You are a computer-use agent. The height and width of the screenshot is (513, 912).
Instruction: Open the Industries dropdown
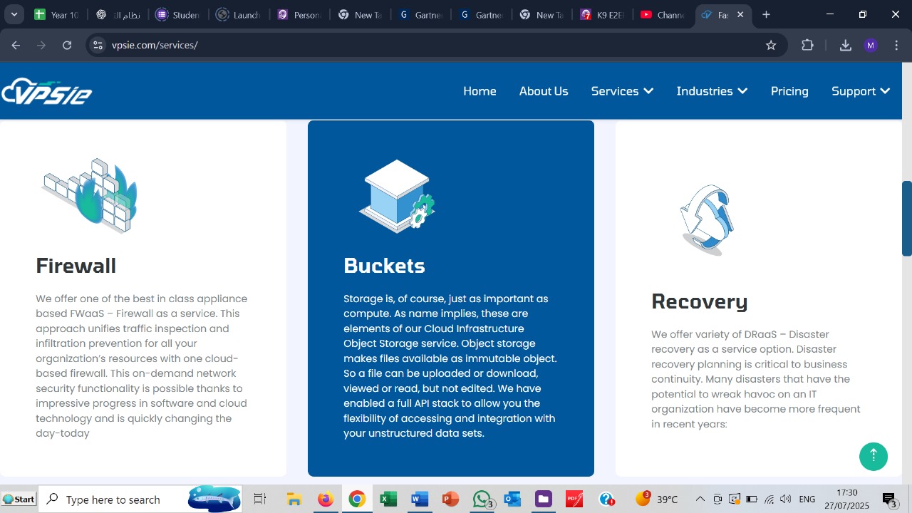[711, 90]
